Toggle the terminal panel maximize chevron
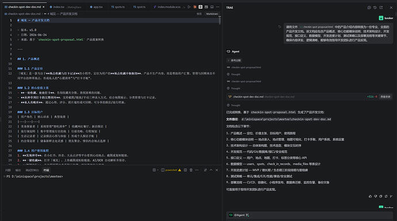The height and width of the screenshot is (221, 397). coord(211,170)
